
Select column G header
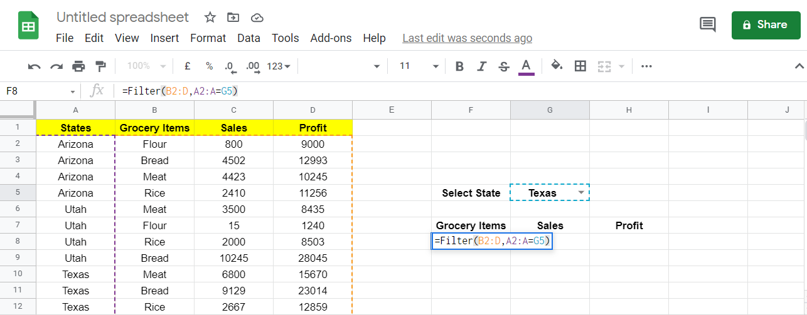550,110
